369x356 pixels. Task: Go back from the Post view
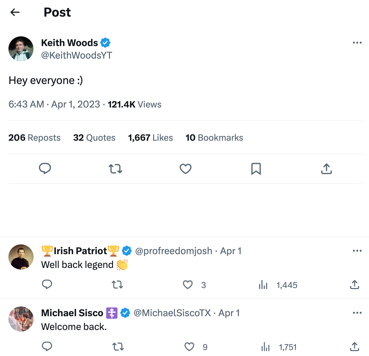tap(15, 12)
